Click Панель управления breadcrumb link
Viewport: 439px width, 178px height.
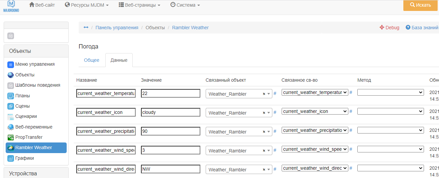pos(117,28)
